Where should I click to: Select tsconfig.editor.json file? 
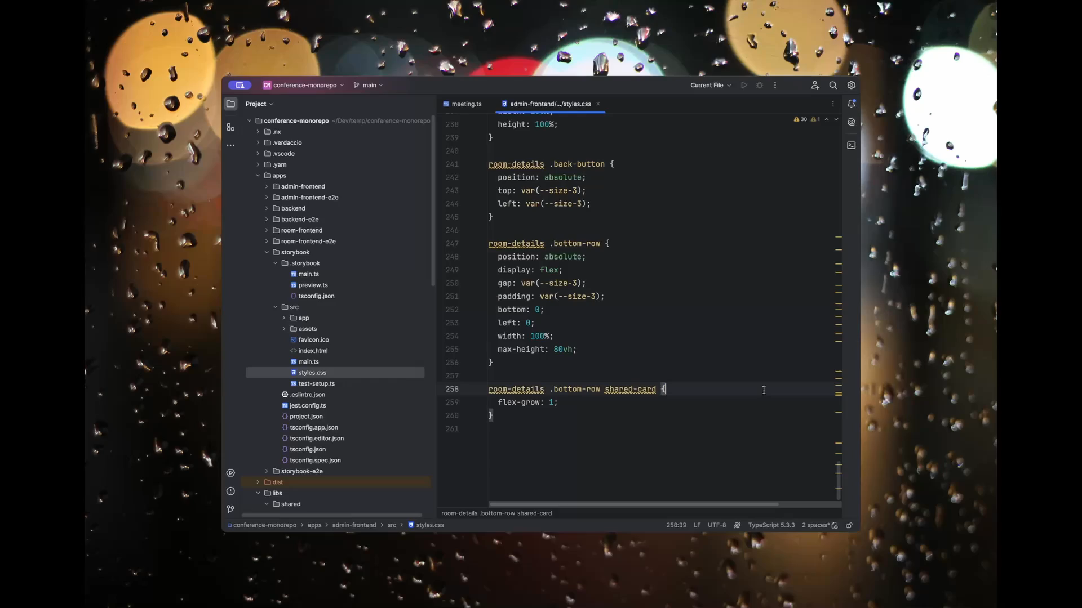[312, 439]
